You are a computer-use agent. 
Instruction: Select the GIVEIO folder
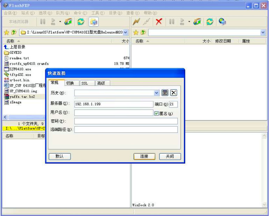click(13, 52)
